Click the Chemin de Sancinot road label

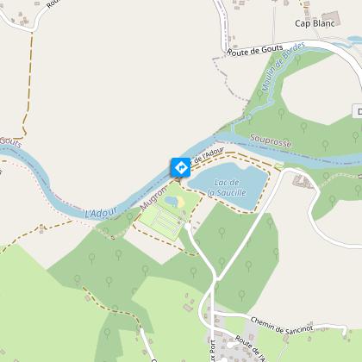point(282,326)
